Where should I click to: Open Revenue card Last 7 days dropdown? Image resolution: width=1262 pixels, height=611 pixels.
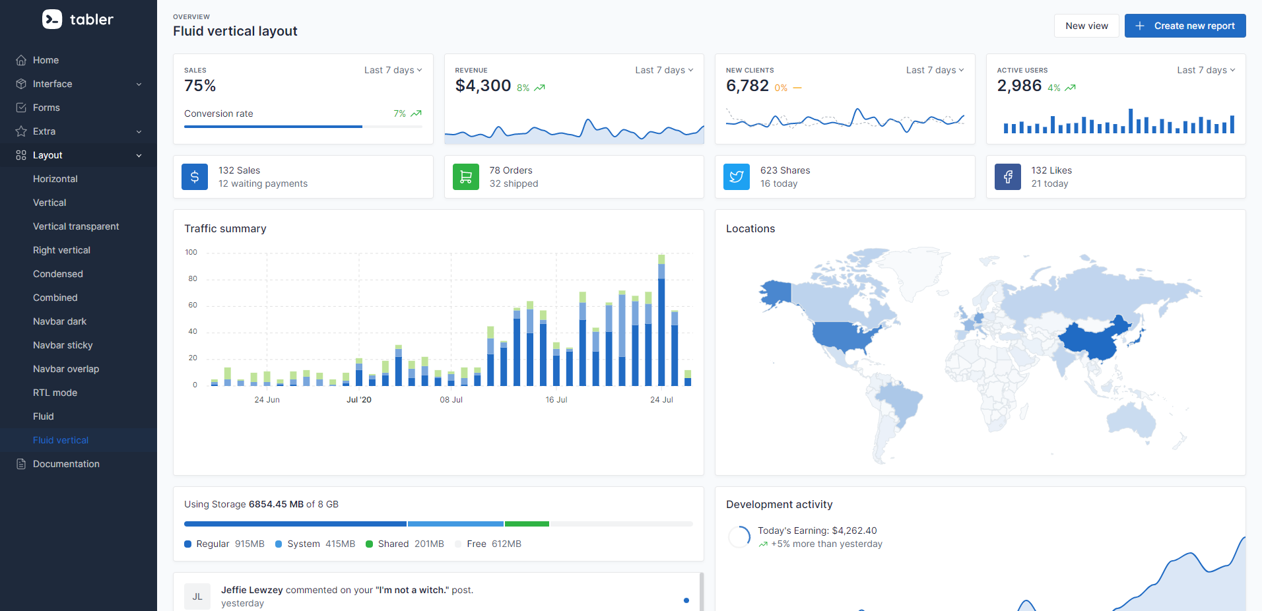664,70
